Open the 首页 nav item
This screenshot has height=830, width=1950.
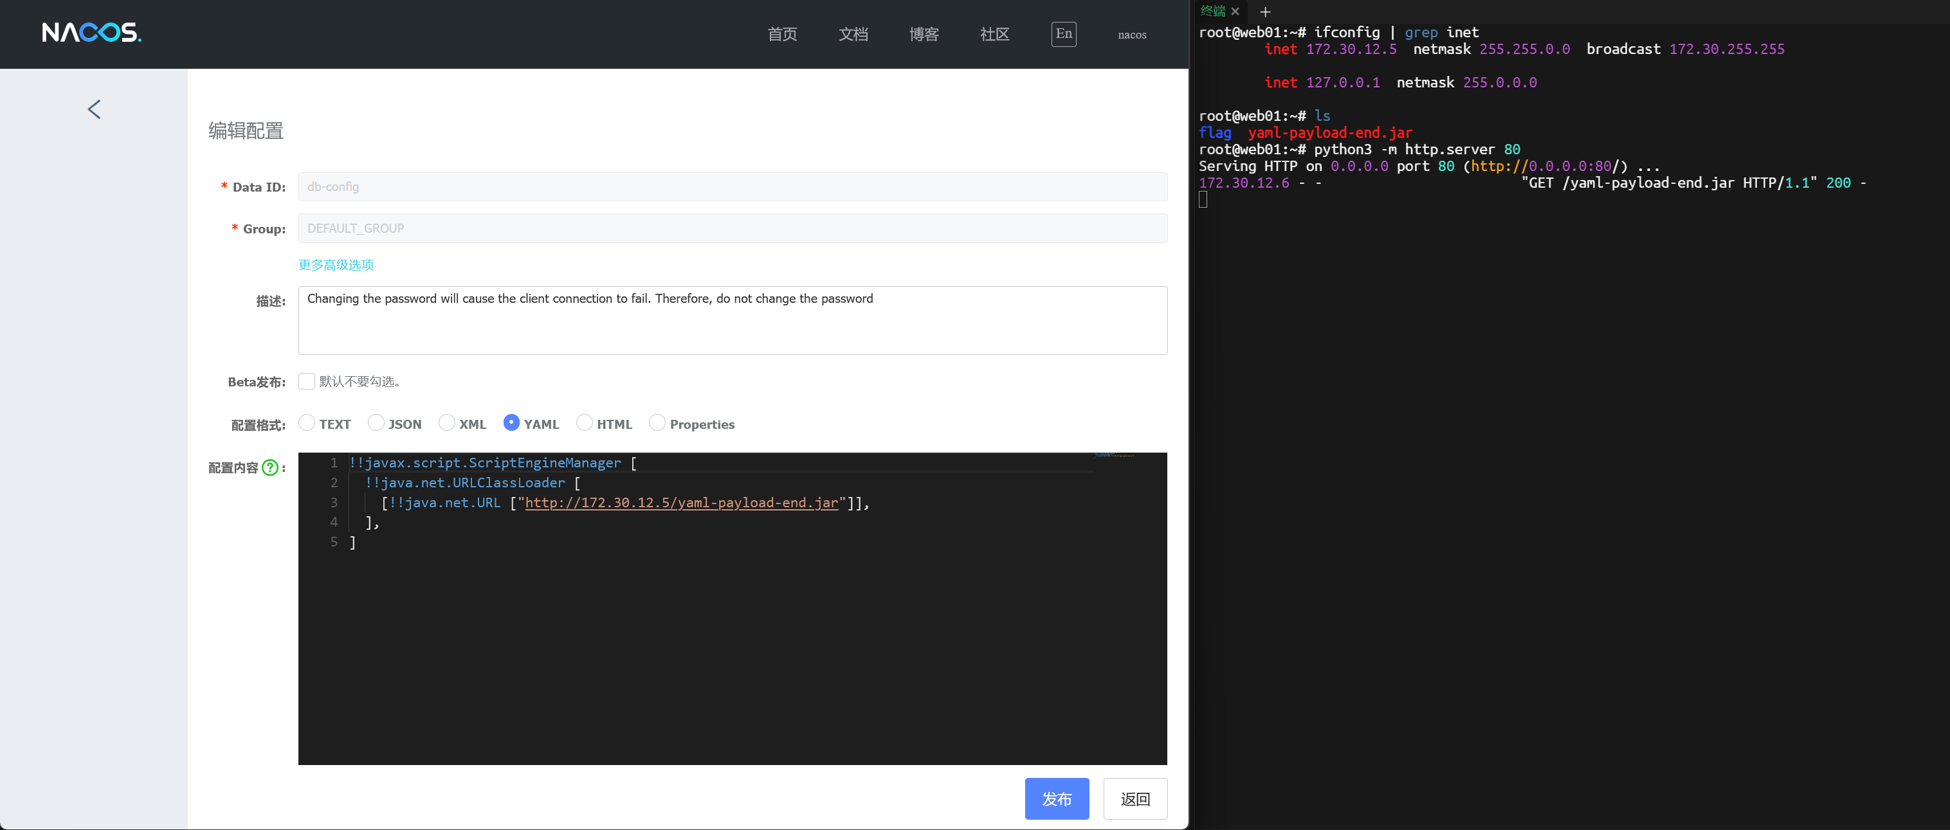coord(782,35)
